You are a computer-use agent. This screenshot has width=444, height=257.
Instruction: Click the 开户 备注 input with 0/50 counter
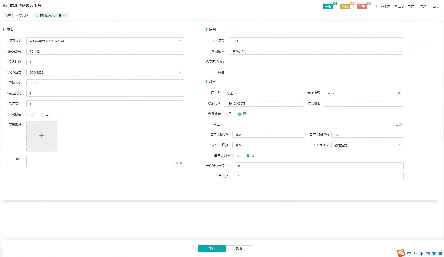coord(314,124)
